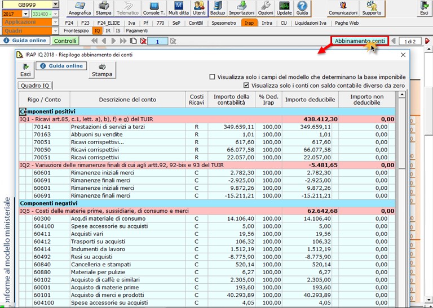This screenshot has height=308, width=433.
Task: Open Console T. tool
Action: [154, 8]
